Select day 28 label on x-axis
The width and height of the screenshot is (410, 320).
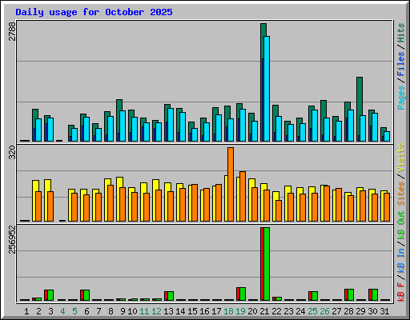(x=348, y=311)
